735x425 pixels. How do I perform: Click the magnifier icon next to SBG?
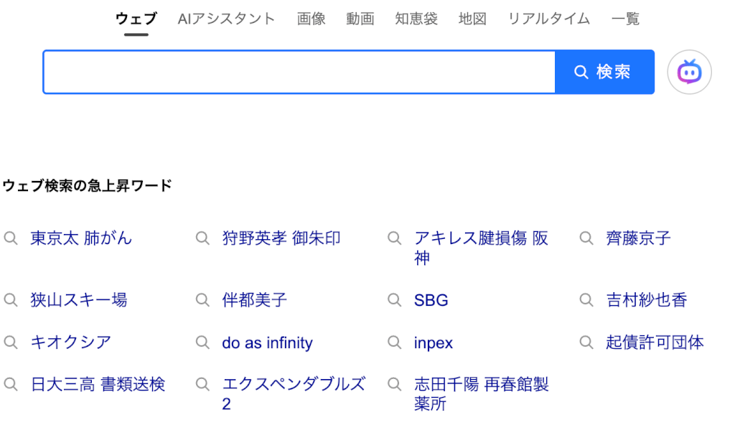(395, 299)
